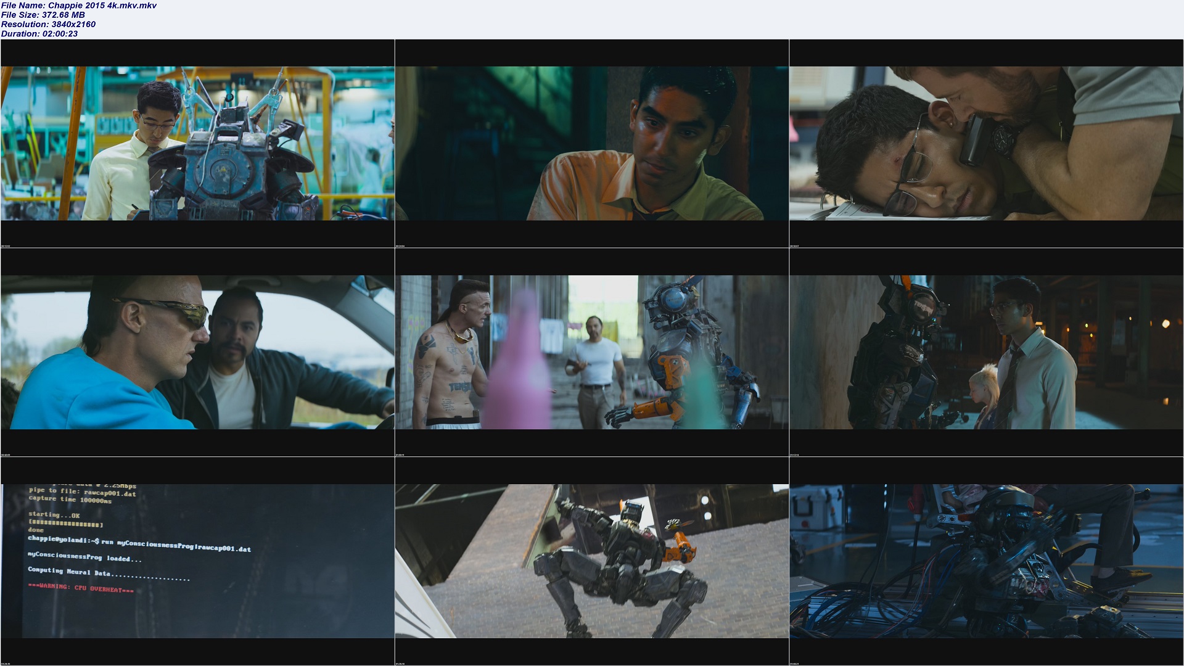Select thumbnail of robot facing man in tie

pos(987,352)
